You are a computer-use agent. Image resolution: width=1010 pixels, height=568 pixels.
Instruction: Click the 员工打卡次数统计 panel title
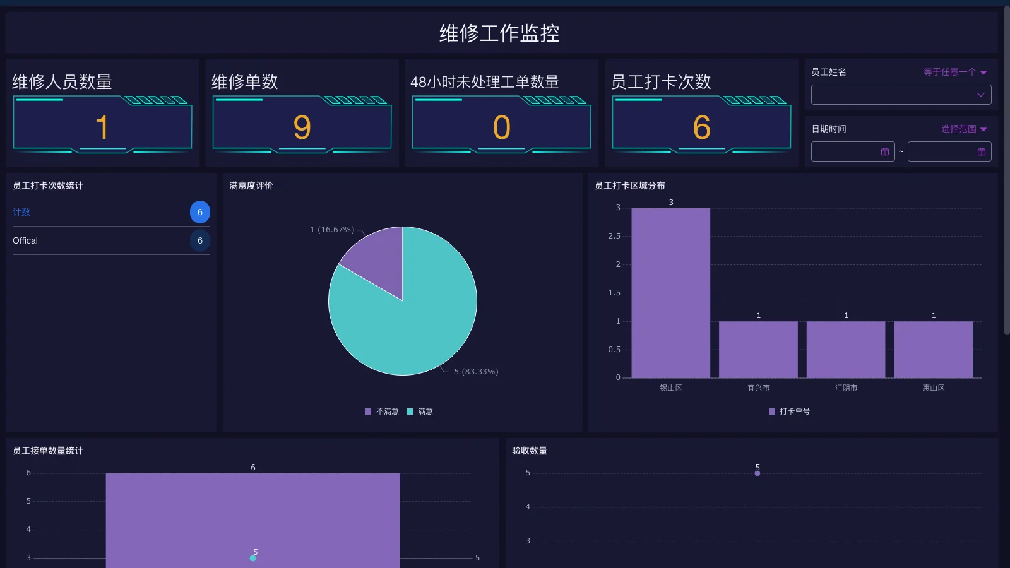click(48, 186)
